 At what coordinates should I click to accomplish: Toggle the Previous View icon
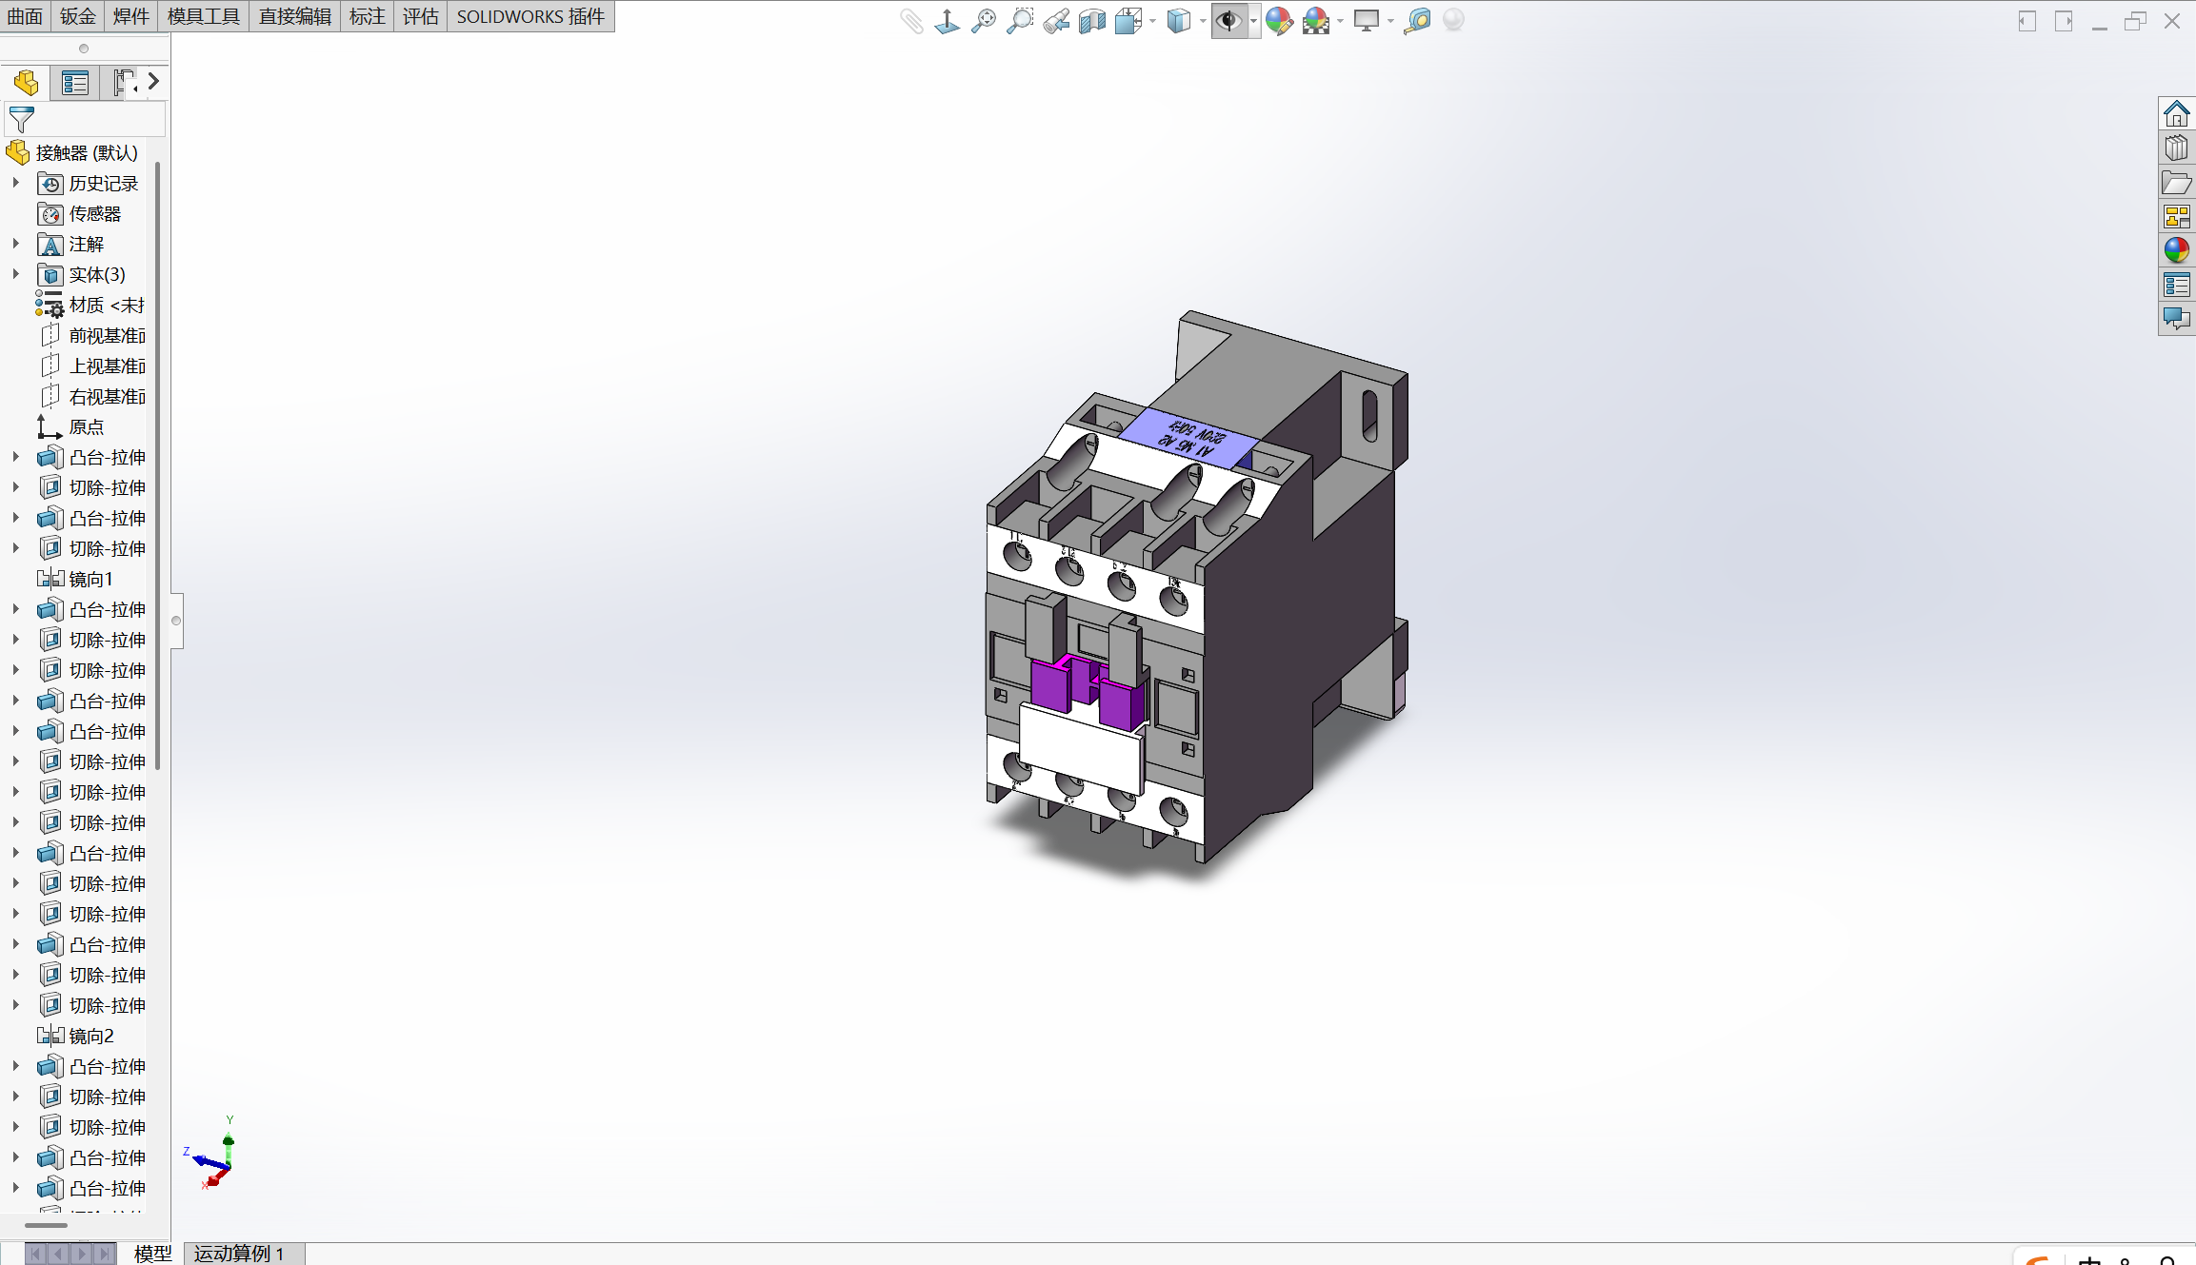point(1056,20)
